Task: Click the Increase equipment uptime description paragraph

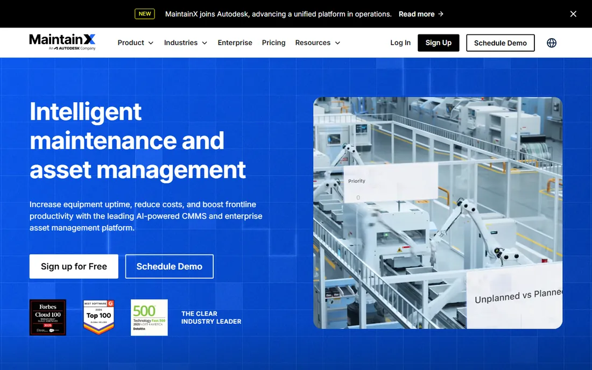Action: [146, 216]
